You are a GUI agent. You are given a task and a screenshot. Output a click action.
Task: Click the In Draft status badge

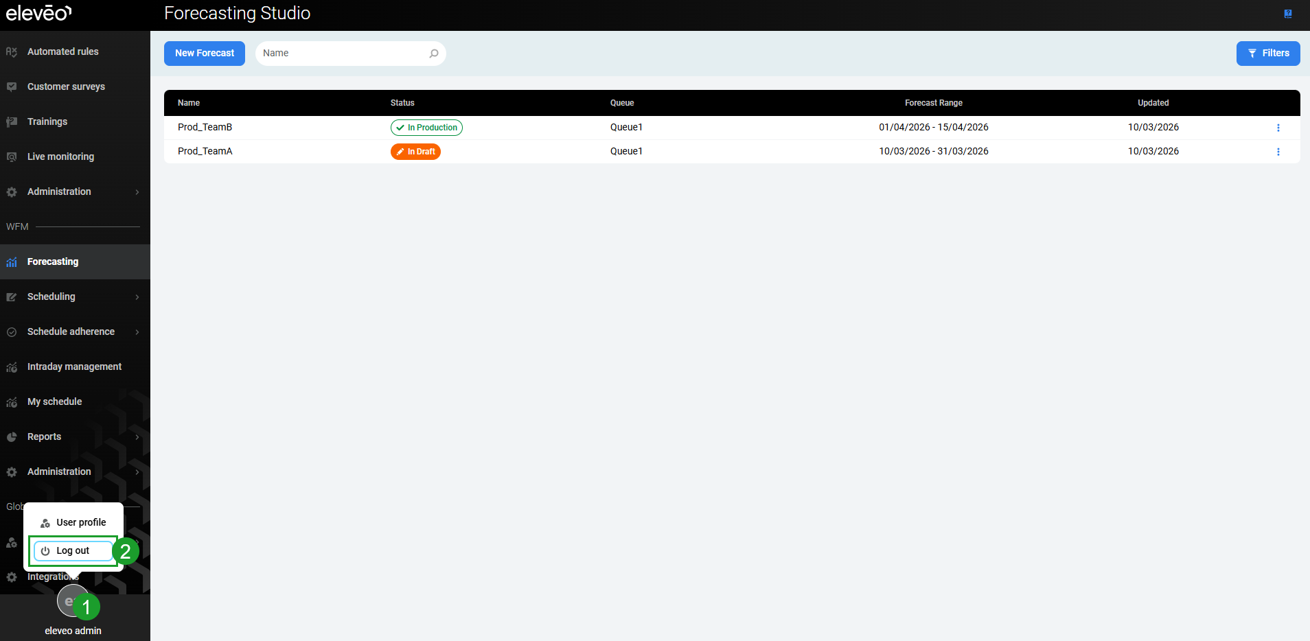[415, 152]
